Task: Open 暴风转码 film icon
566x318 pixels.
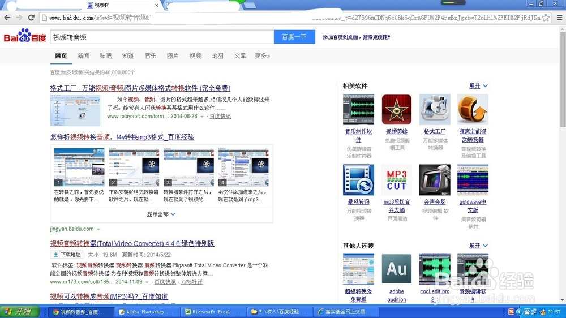Action: coord(358,180)
